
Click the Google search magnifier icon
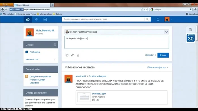coord(191,9)
